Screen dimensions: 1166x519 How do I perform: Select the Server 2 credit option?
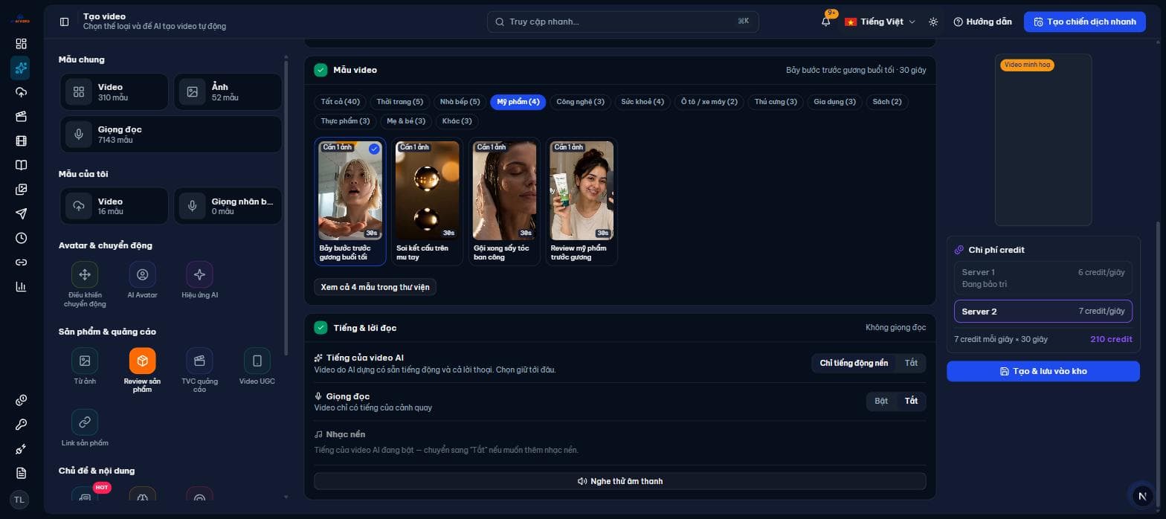[1043, 311]
